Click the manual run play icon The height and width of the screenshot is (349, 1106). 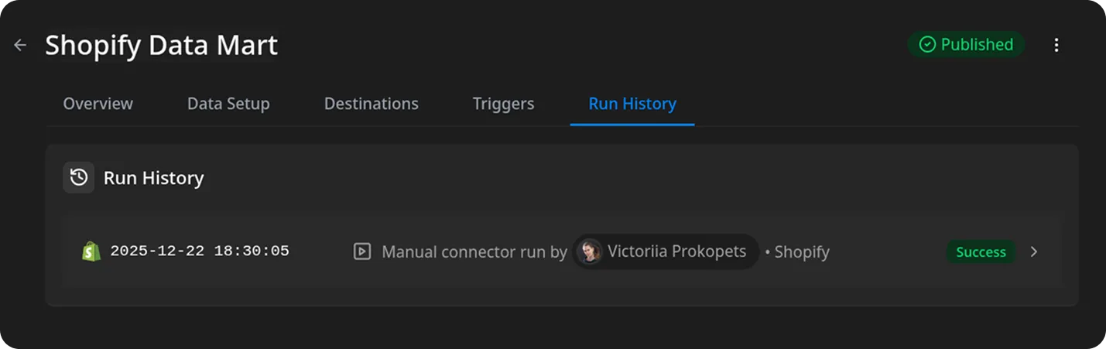pyautogui.click(x=361, y=251)
